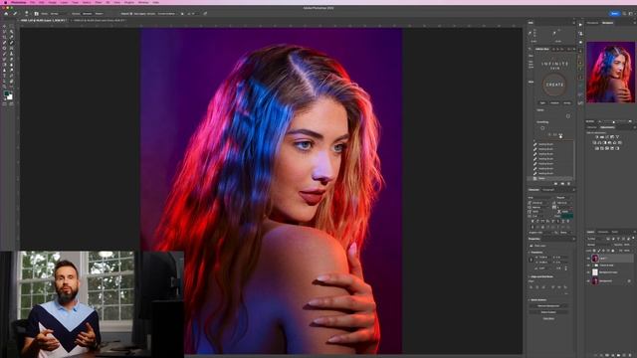Add a Black & White adjustment

[604, 142]
